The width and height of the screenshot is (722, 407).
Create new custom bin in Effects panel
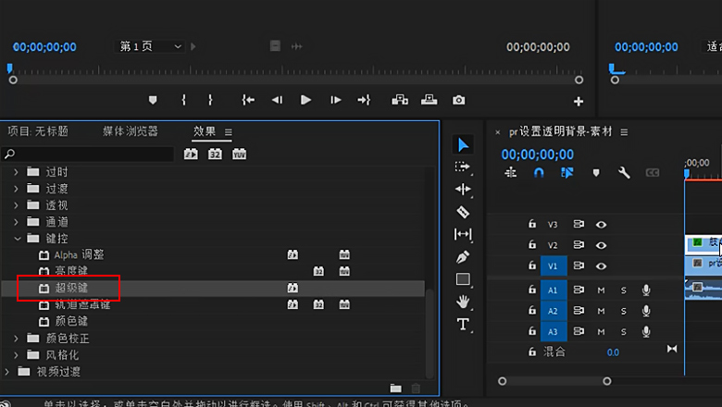[396, 388]
